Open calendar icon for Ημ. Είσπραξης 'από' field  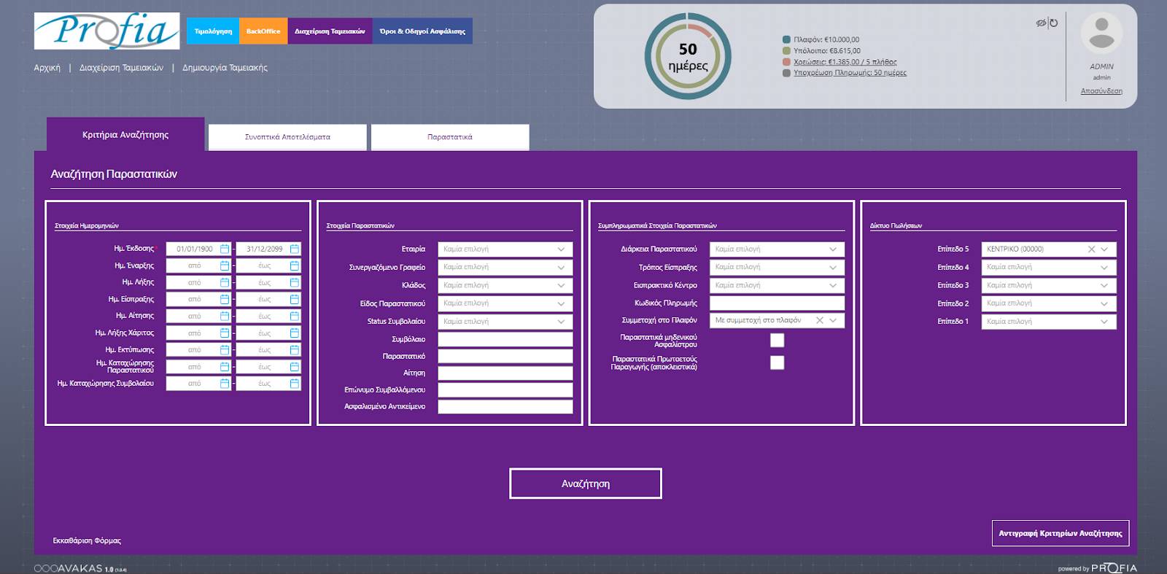click(x=225, y=300)
